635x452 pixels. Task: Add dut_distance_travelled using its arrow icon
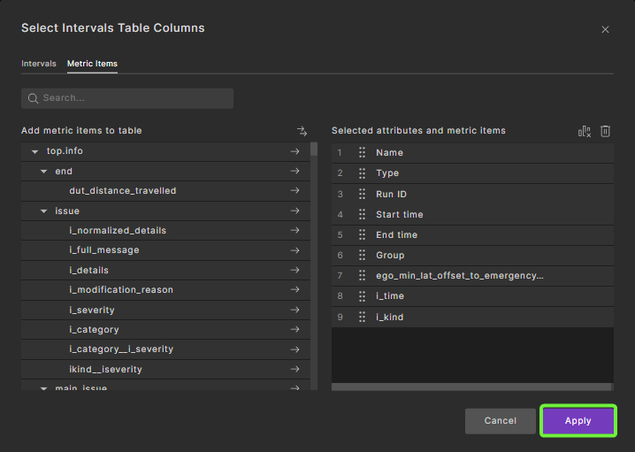tap(295, 191)
